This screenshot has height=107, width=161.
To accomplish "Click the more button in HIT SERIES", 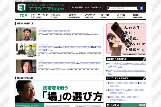I will click(x=142, y=105).
